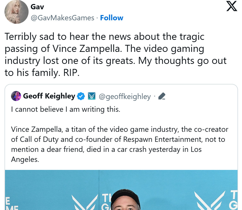Click the Game Awards affiliate badge
The width and height of the screenshot is (242, 210).
click(91, 96)
